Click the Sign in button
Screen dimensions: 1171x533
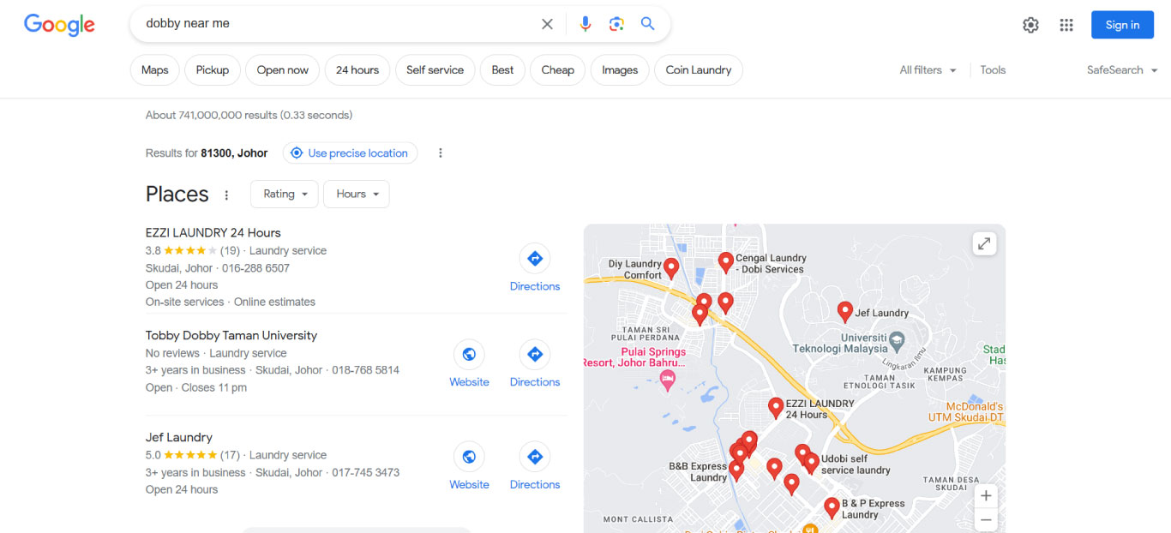[x=1122, y=25]
